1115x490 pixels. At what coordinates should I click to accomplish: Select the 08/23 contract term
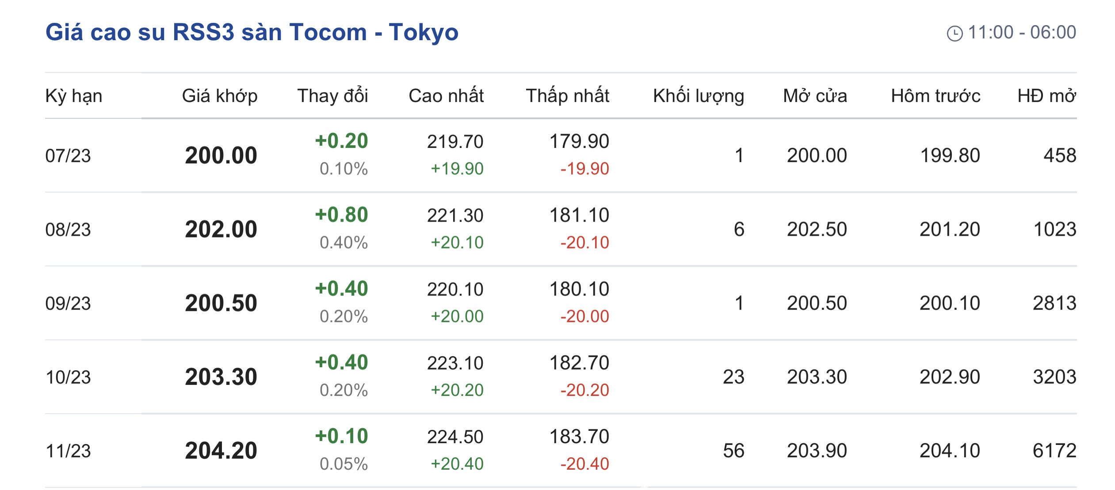pyautogui.click(x=68, y=230)
